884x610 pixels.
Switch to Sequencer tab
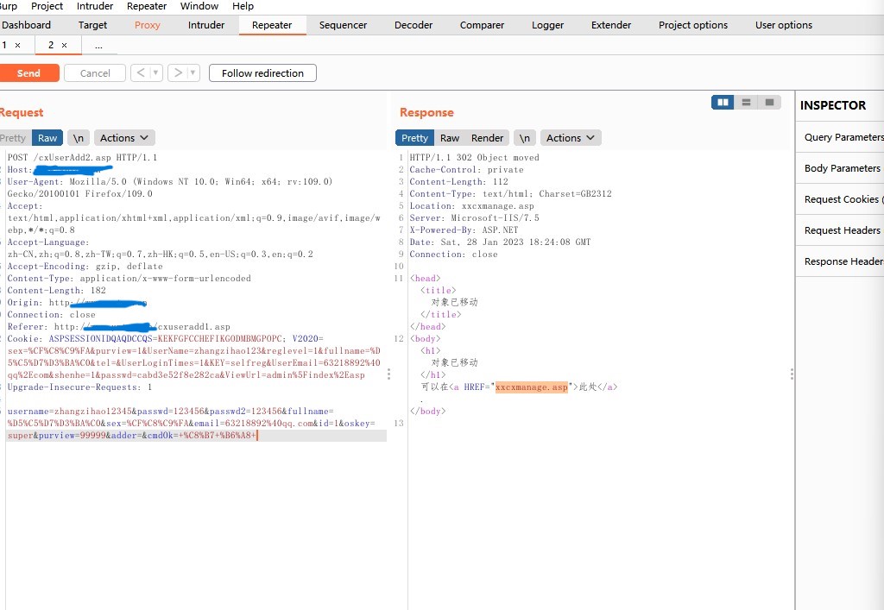[x=343, y=25]
